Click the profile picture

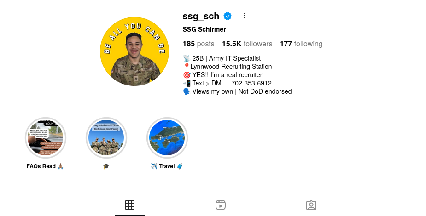pyautogui.click(x=134, y=51)
